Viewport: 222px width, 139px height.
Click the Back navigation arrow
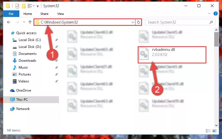click(9, 22)
